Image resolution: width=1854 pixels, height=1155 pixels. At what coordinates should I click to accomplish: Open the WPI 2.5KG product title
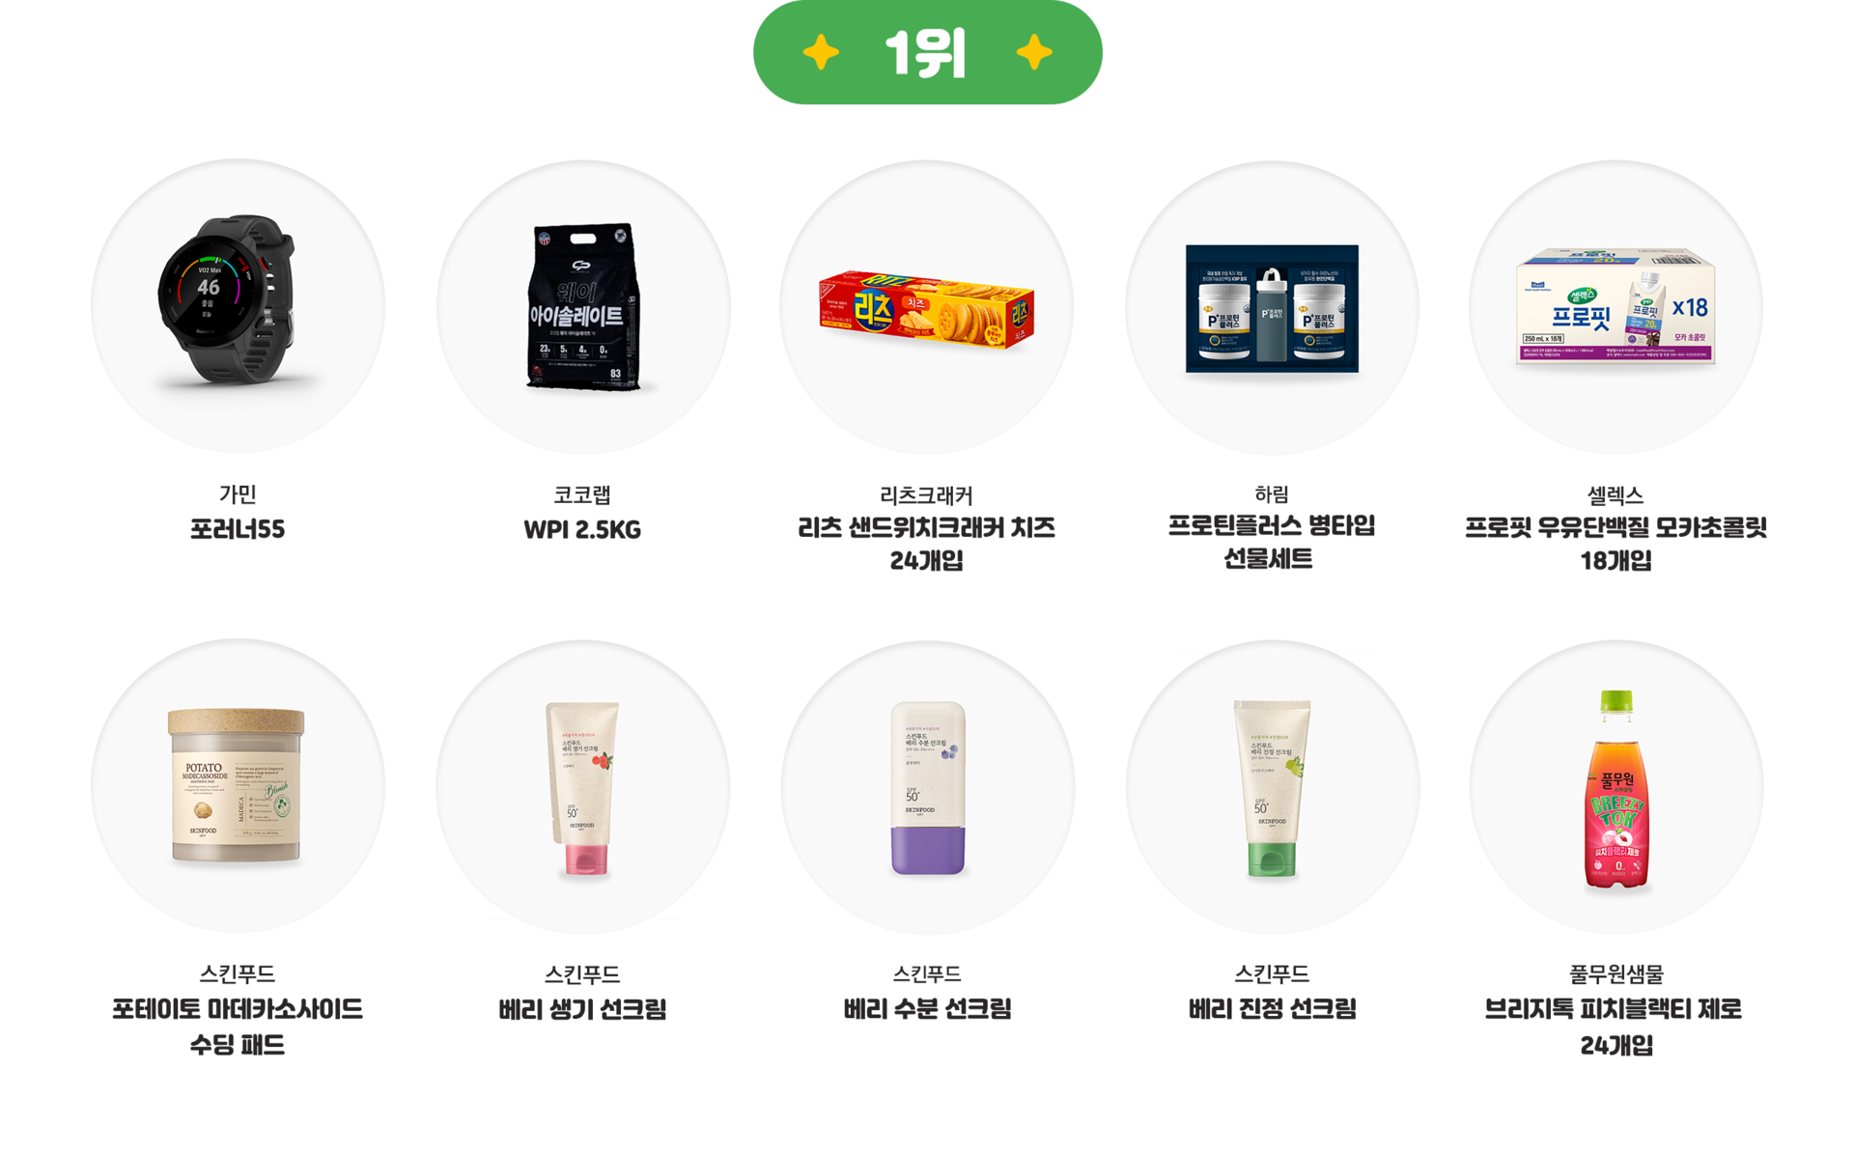582,529
